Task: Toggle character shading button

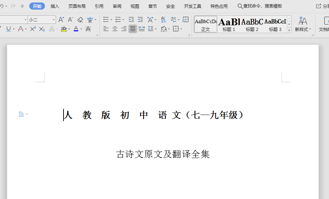Action: click(88, 29)
